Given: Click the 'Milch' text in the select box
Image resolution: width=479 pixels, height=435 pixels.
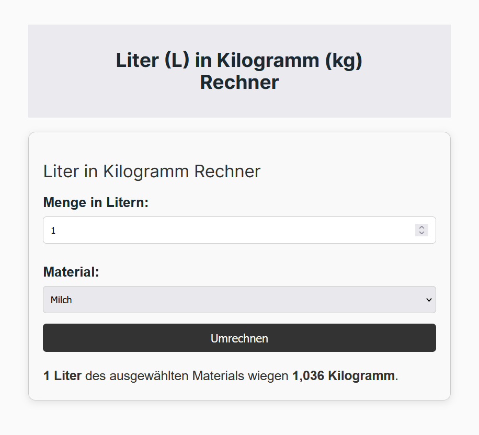Looking at the screenshot, I should (61, 300).
